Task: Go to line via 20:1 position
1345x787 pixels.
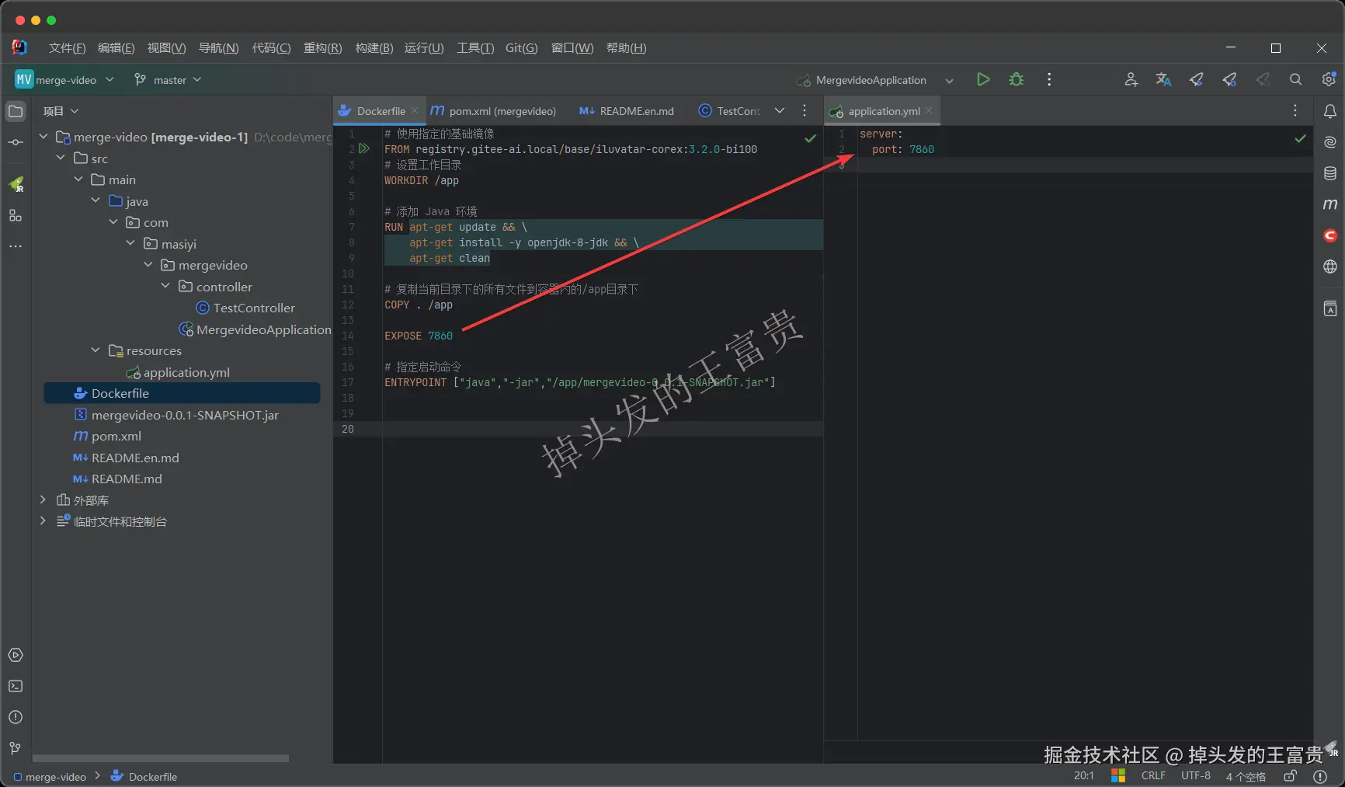Action: tap(1083, 775)
